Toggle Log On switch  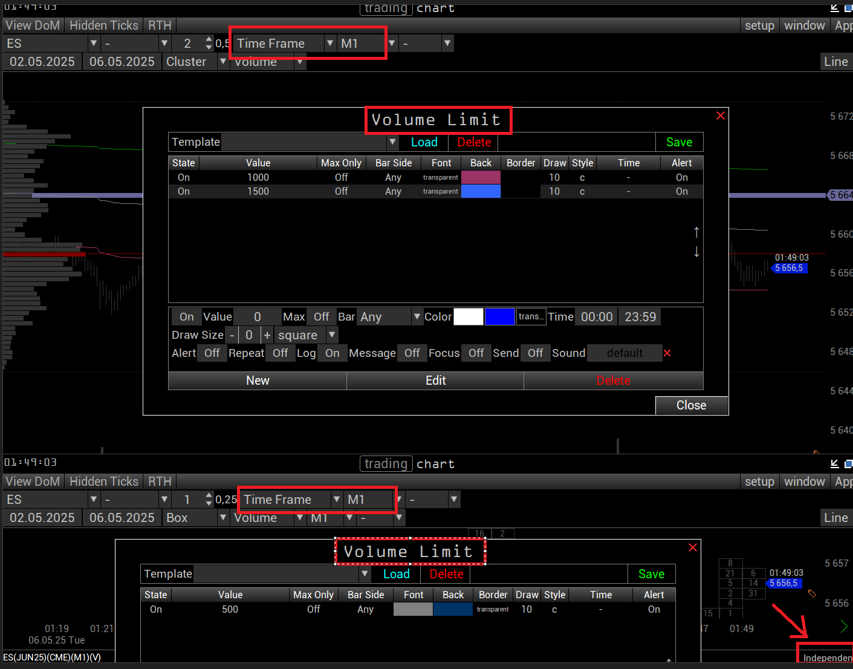332,353
